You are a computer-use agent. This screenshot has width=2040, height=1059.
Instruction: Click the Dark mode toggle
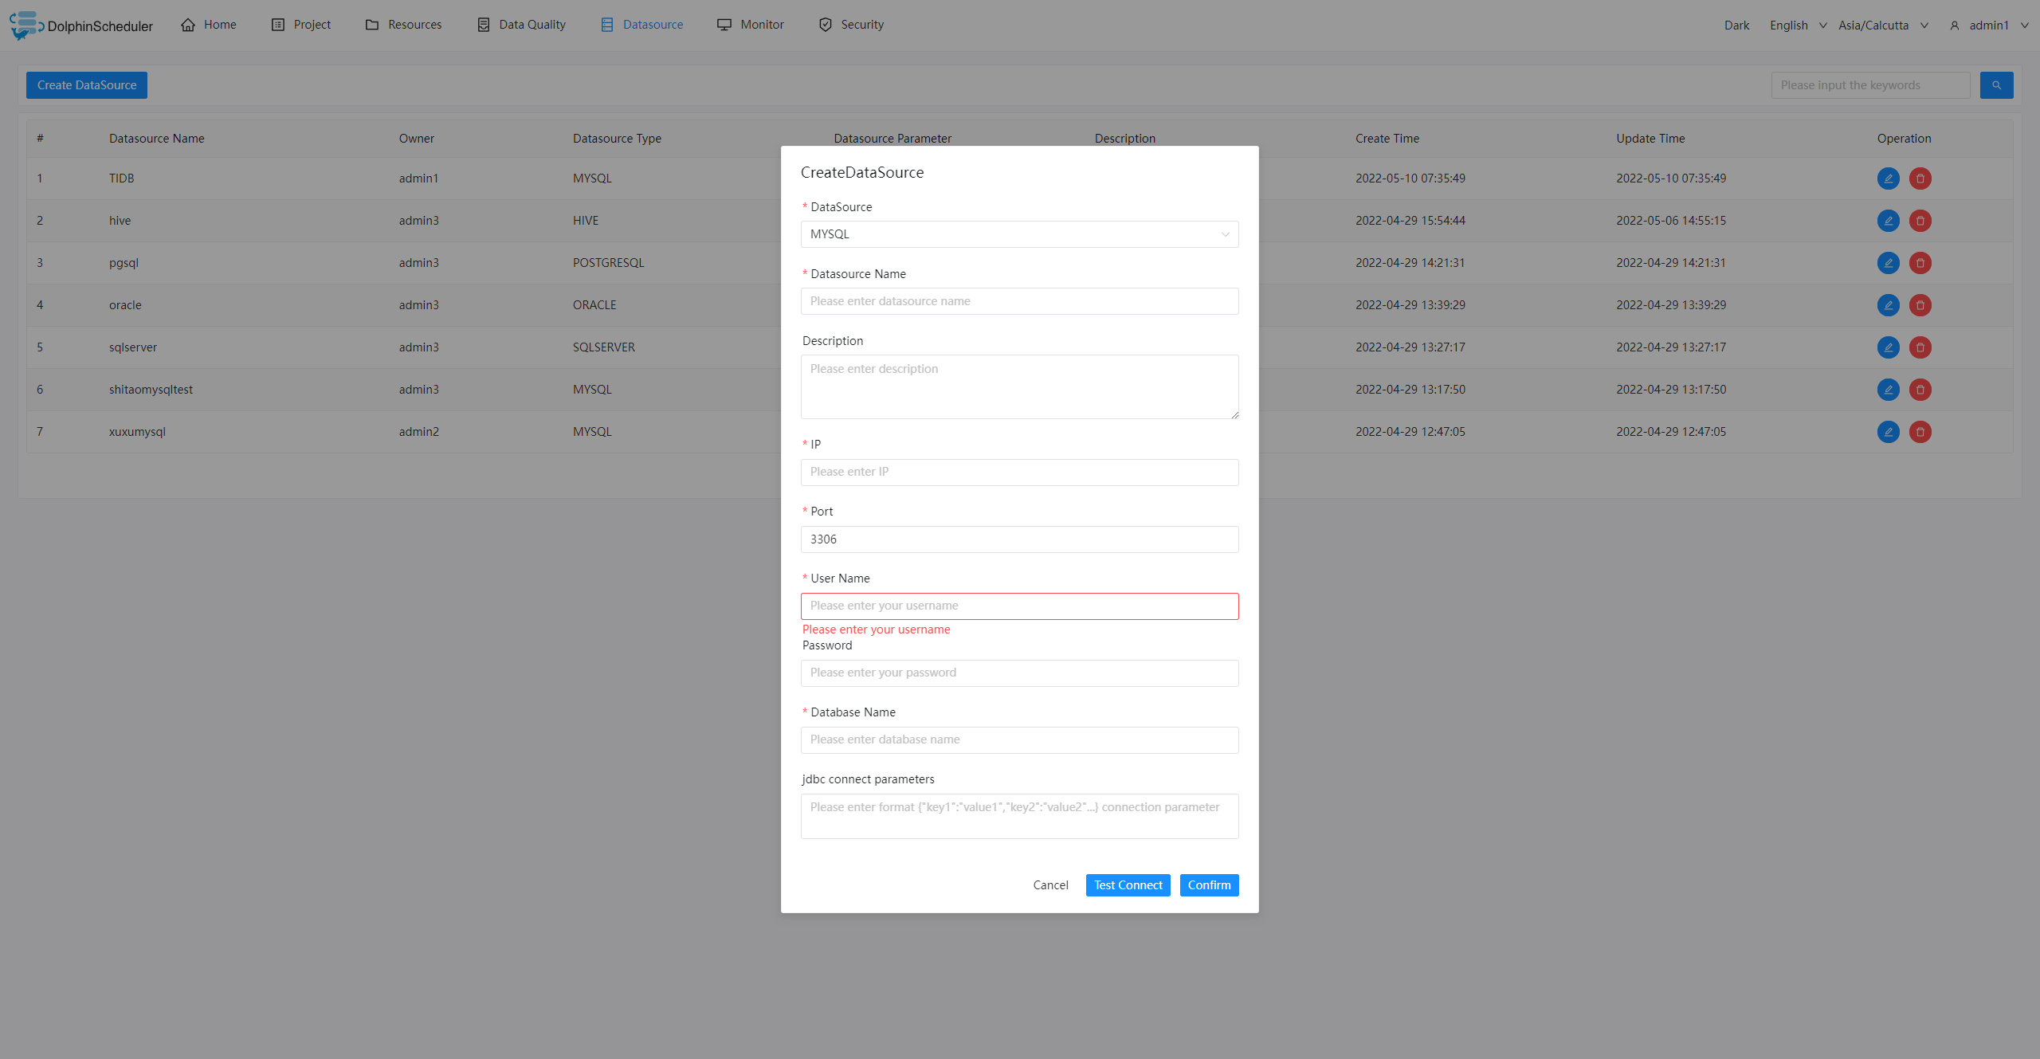(x=1736, y=24)
